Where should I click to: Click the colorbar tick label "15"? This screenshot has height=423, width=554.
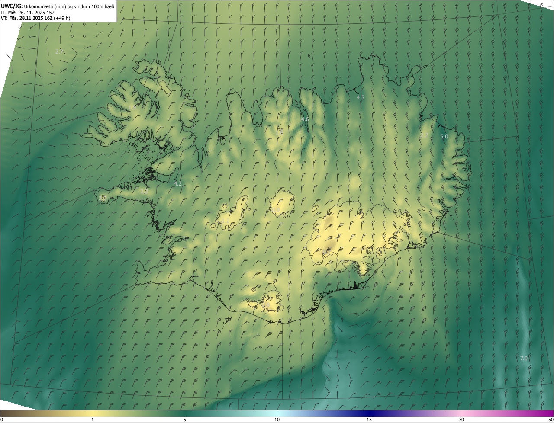coord(369,420)
